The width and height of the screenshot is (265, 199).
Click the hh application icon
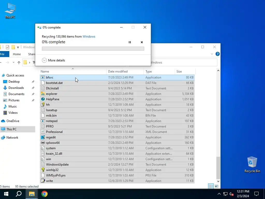(x=43, y=105)
